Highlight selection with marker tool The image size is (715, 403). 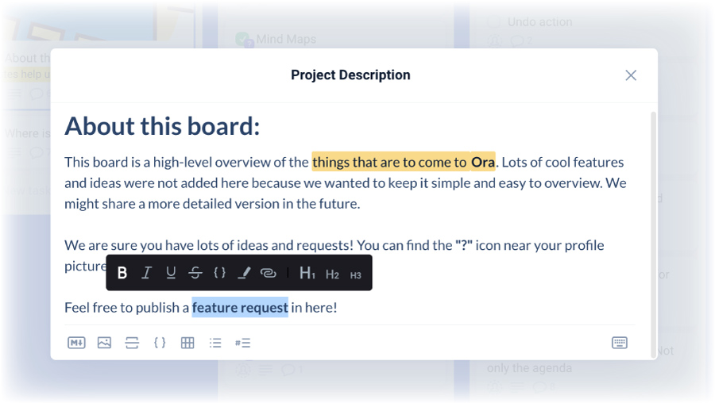pos(244,273)
